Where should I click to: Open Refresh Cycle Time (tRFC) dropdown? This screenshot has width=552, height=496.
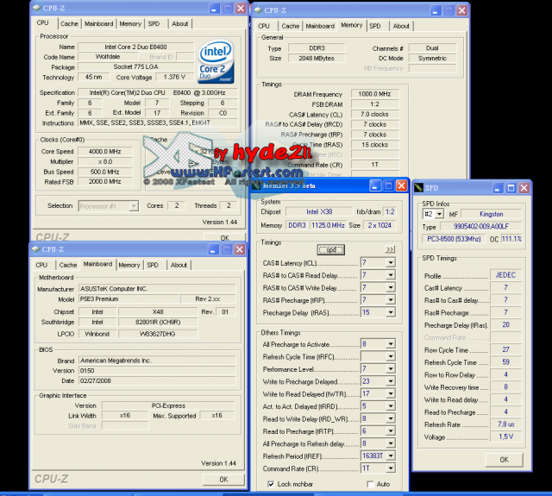tap(391, 356)
